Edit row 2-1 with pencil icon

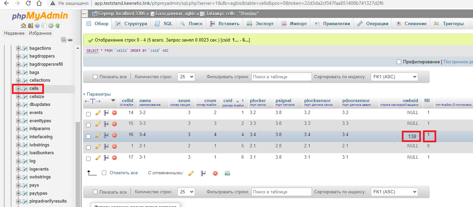(x=98, y=146)
